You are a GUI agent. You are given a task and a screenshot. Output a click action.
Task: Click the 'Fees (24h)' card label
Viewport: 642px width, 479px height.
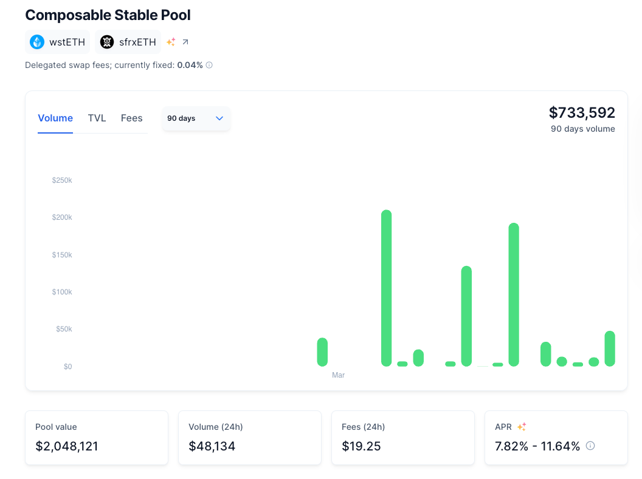point(363,427)
